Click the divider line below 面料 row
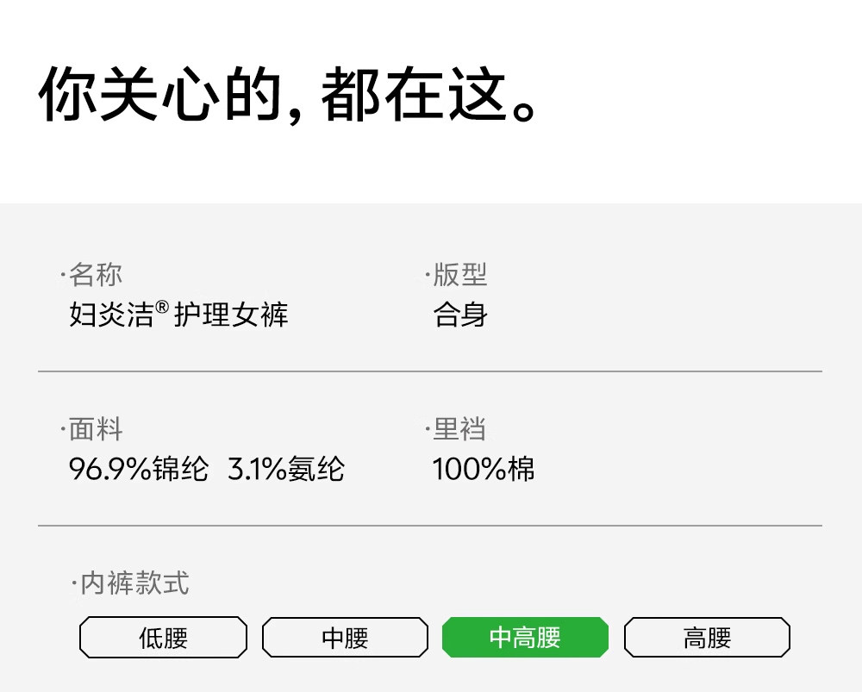862x692 pixels. [x=429, y=525]
